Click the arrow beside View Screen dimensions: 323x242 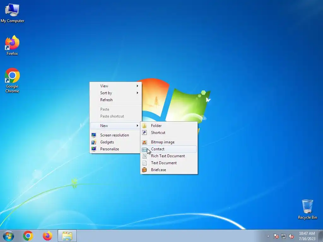coord(138,86)
